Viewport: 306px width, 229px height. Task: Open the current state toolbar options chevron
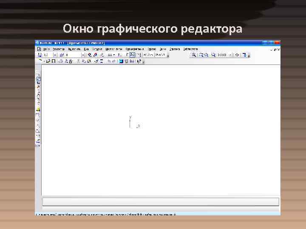pos(168,56)
